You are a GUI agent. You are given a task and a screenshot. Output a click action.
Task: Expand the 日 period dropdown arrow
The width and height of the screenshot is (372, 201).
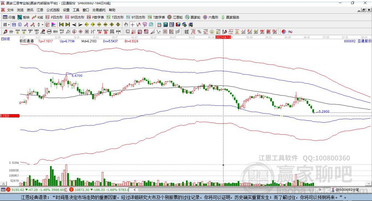pos(9,25)
